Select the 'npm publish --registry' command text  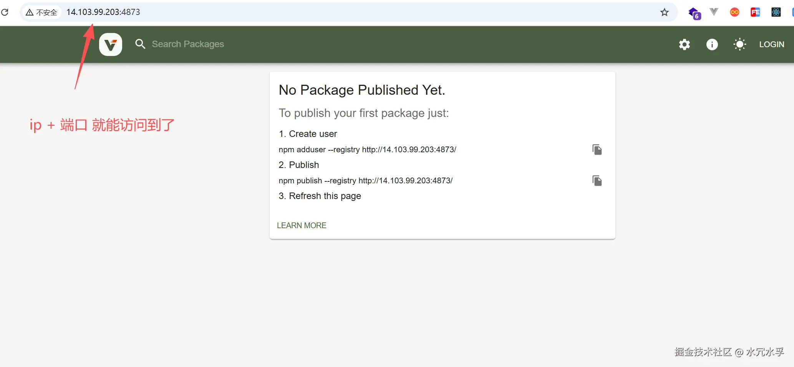point(366,181)
